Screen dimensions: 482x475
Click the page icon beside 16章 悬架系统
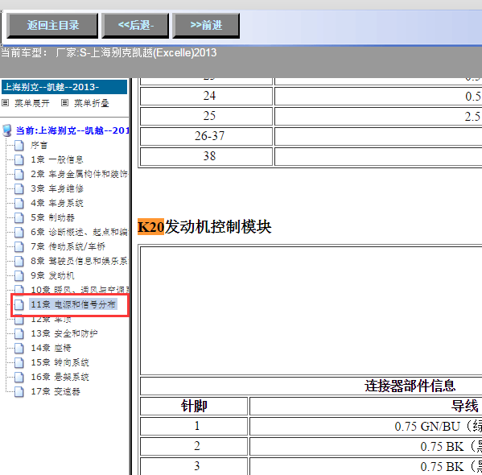[19, 377]
